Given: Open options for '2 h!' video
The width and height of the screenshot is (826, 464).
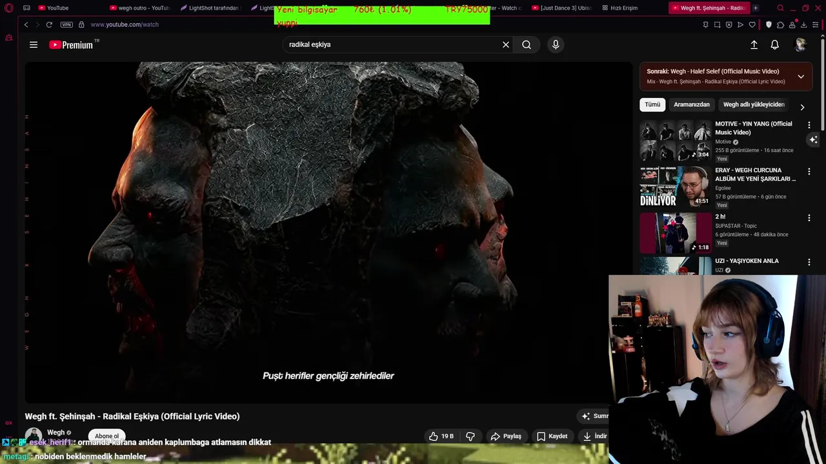Looking at the screenshot, I should point(809,218).
